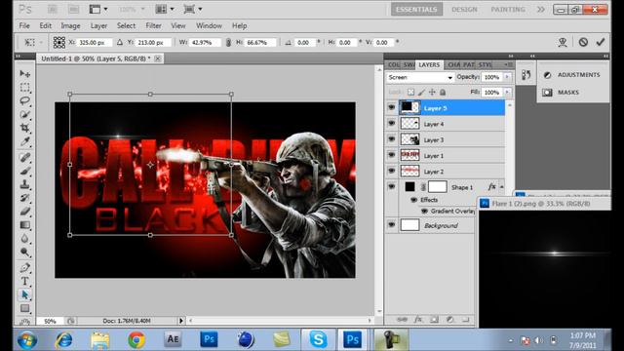Add a layer mask from Layers panel bottom
The width and height of the screenshot is (624, 351).
[434, 319]
